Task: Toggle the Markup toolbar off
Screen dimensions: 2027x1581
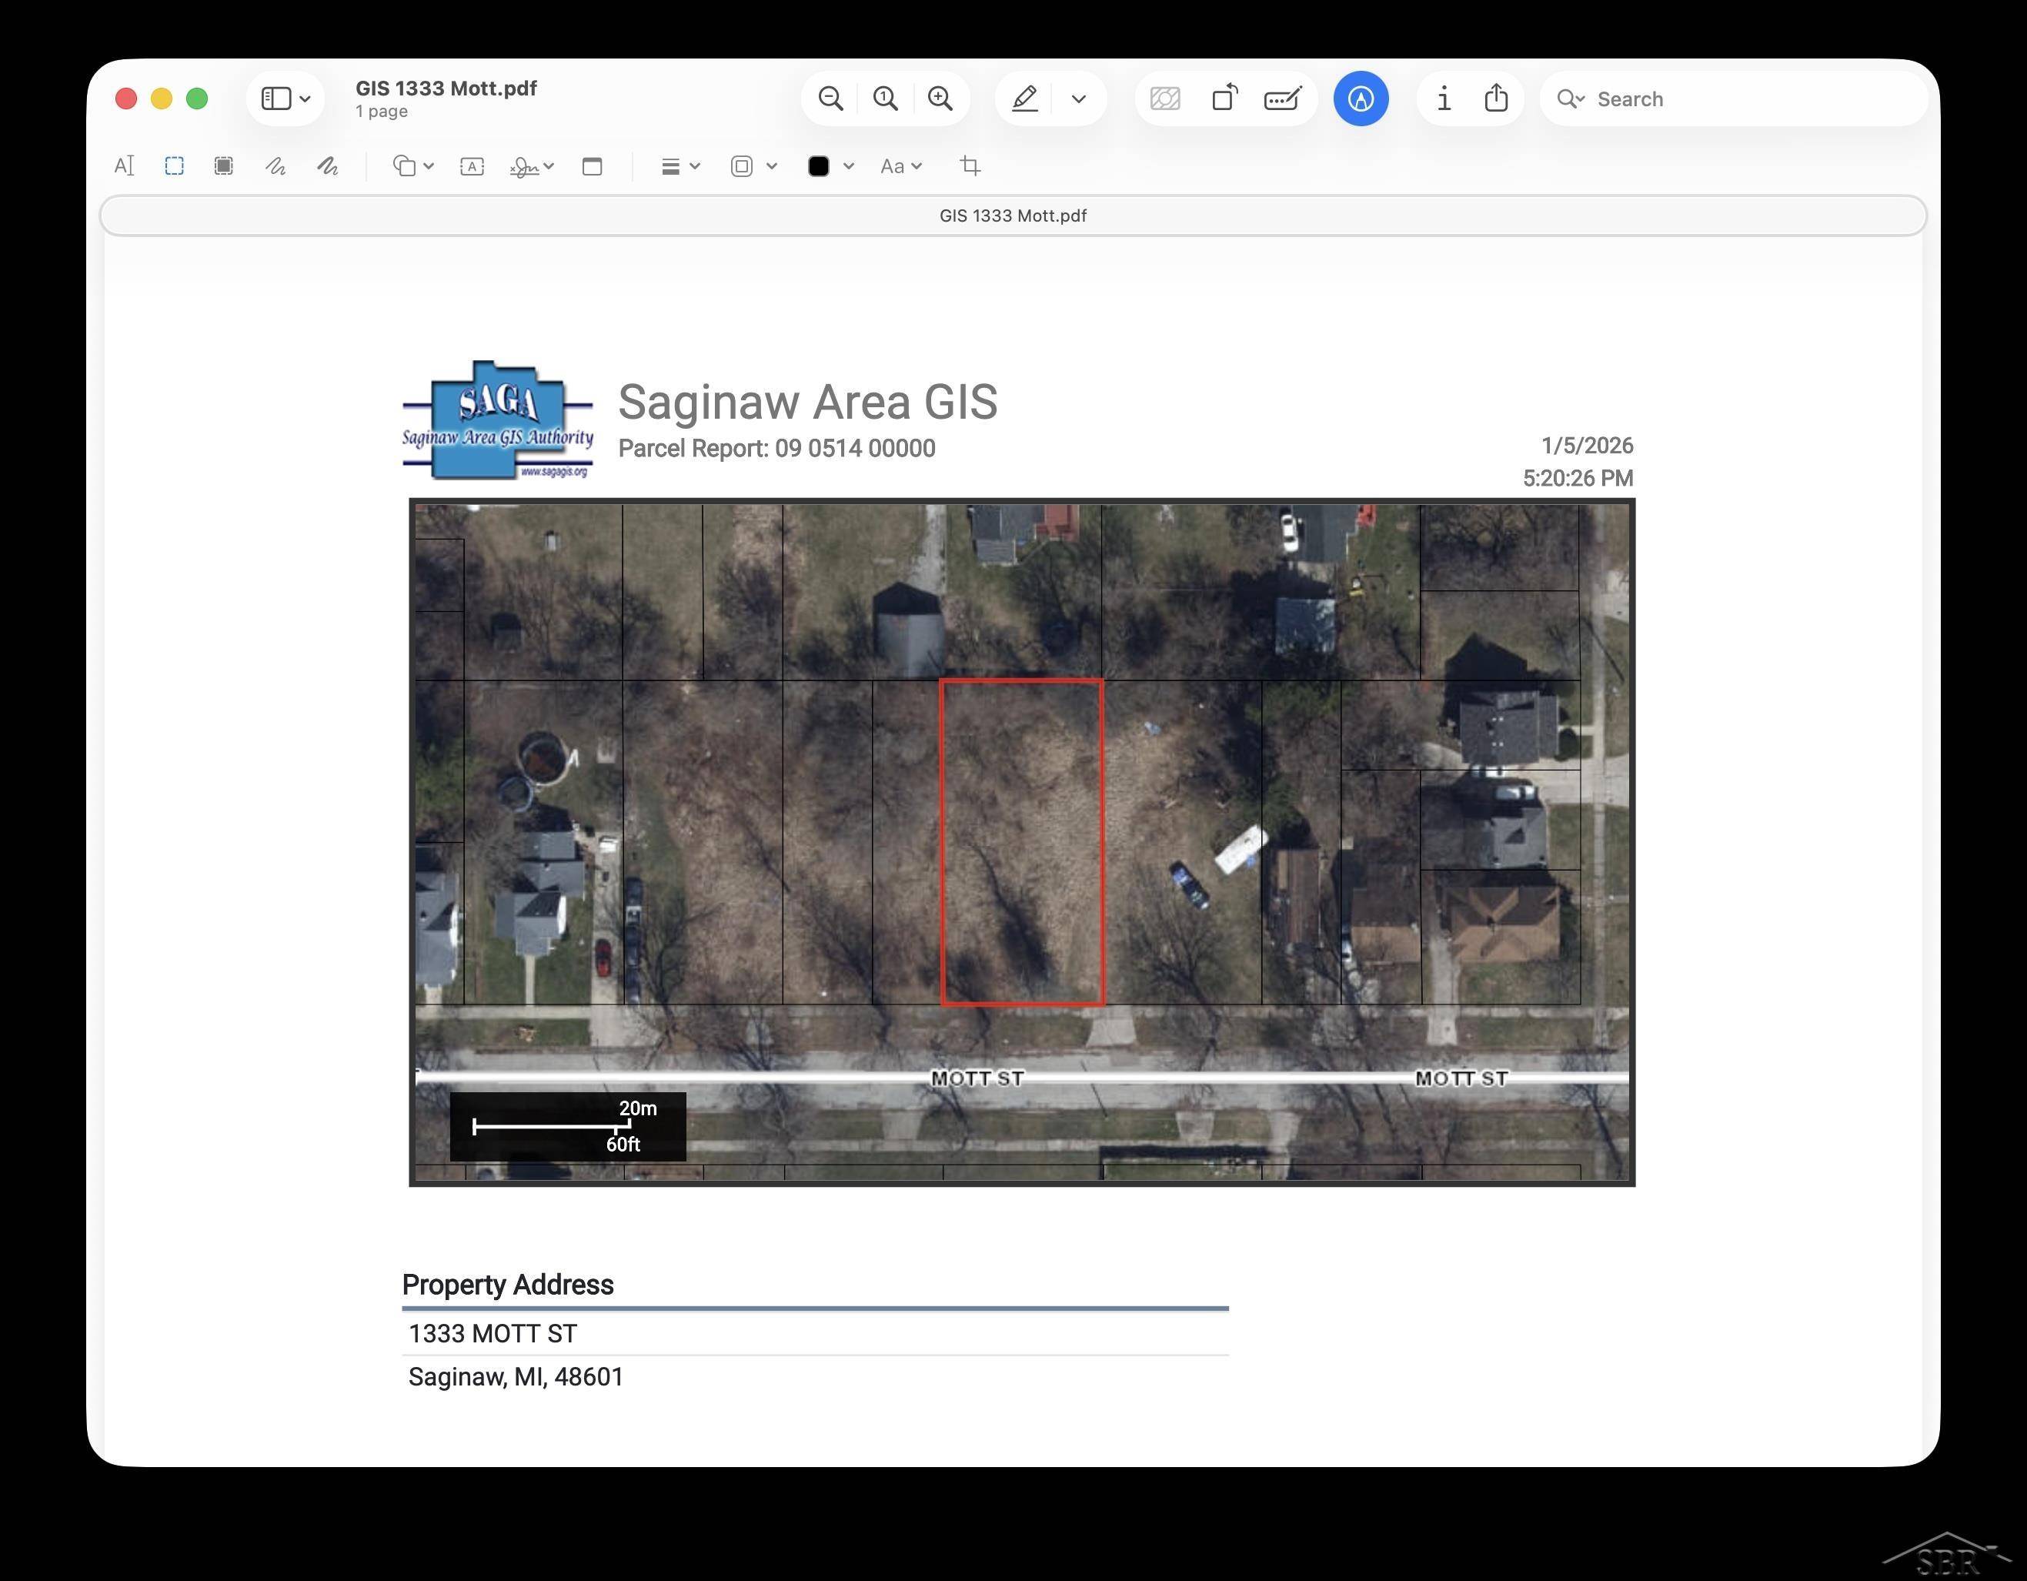Action: point(1361,98)
